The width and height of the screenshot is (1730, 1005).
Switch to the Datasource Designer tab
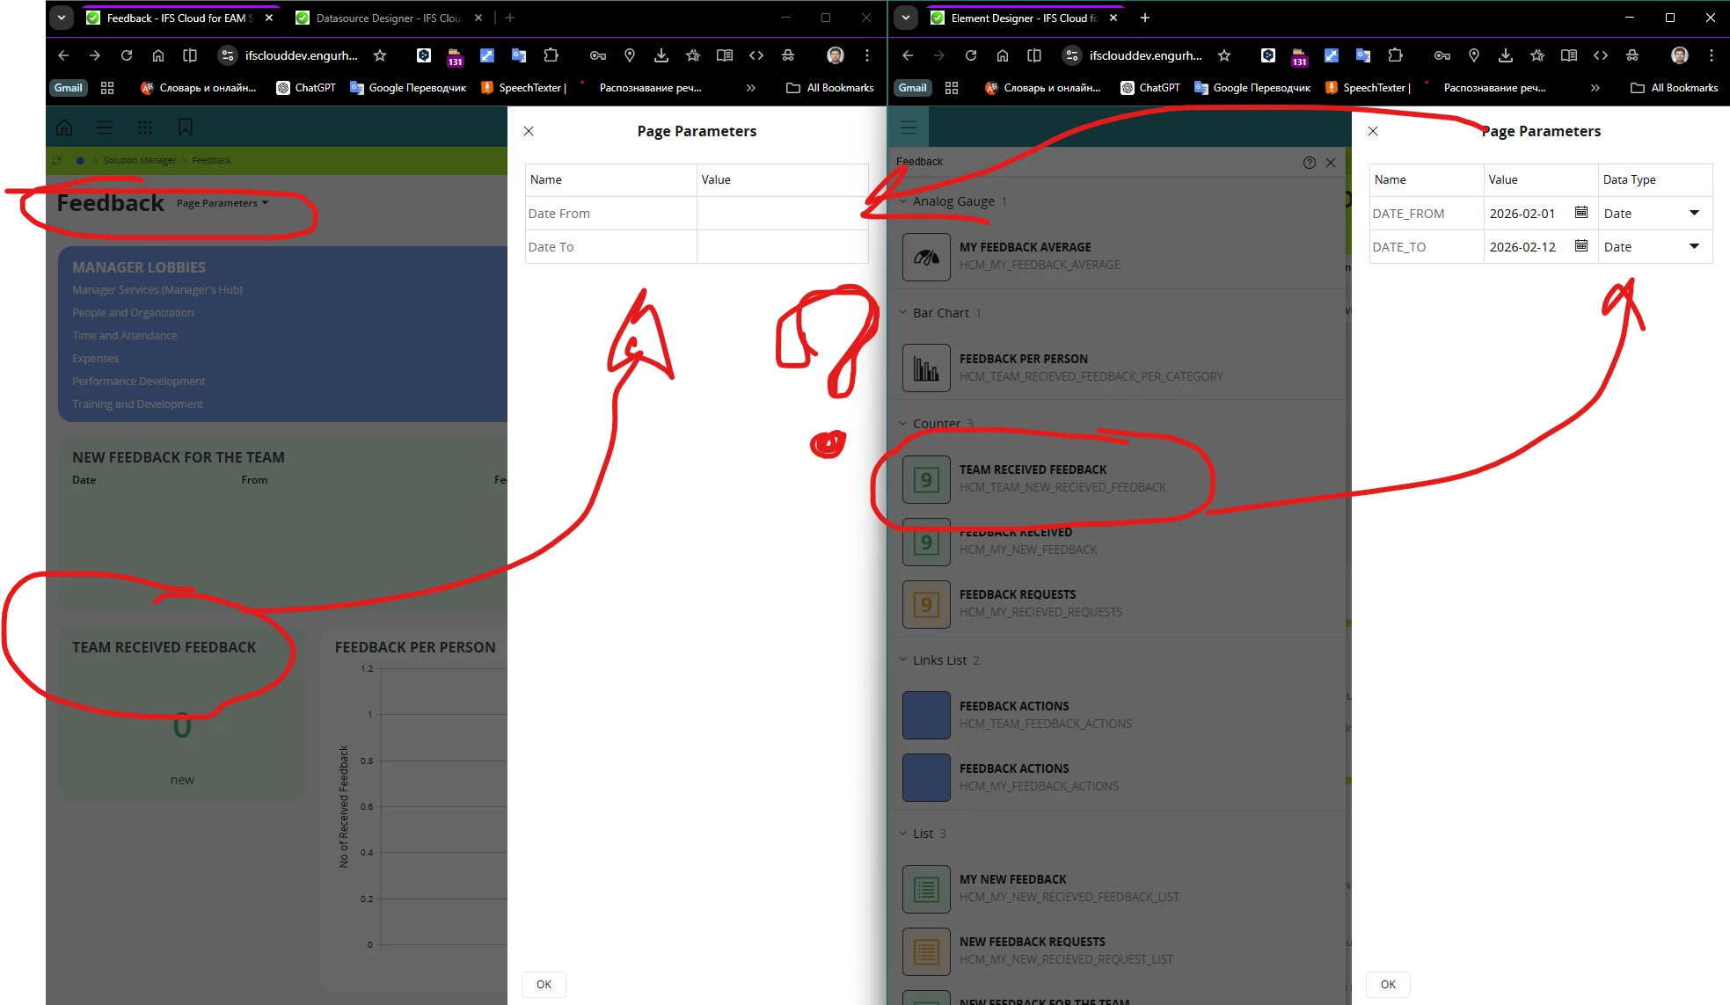[x=388, y=18]
